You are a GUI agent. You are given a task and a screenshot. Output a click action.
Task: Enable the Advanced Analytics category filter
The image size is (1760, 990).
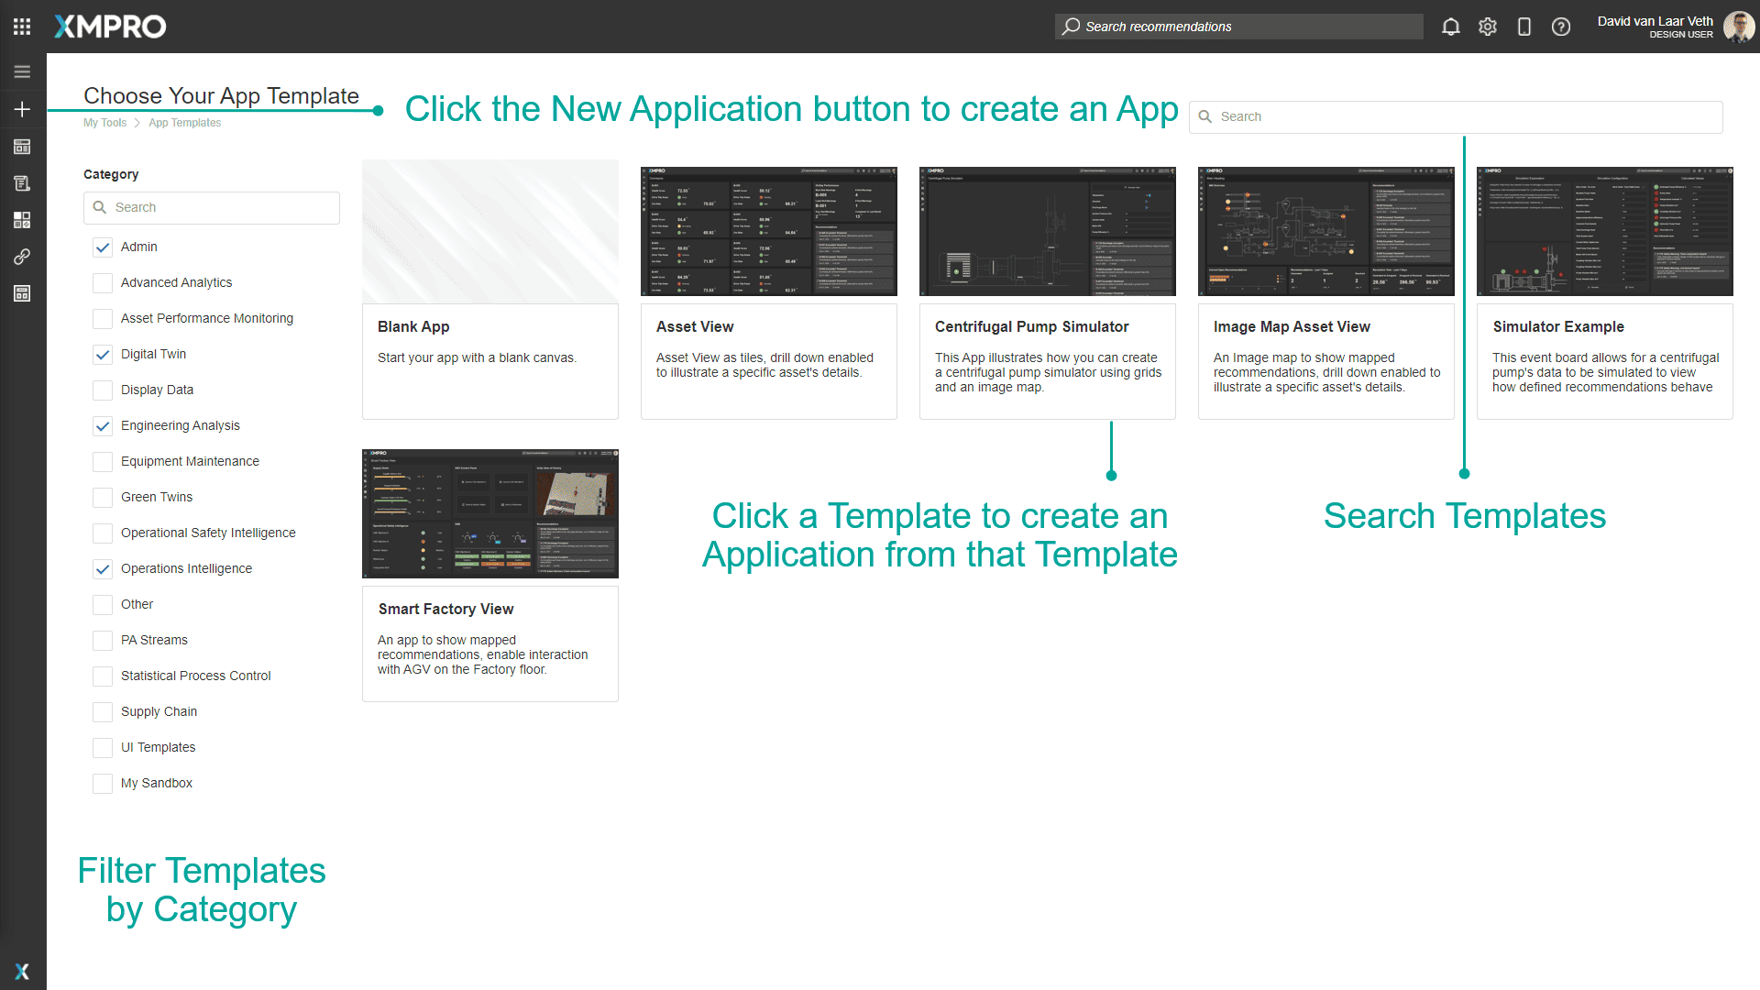pos(102,282)
